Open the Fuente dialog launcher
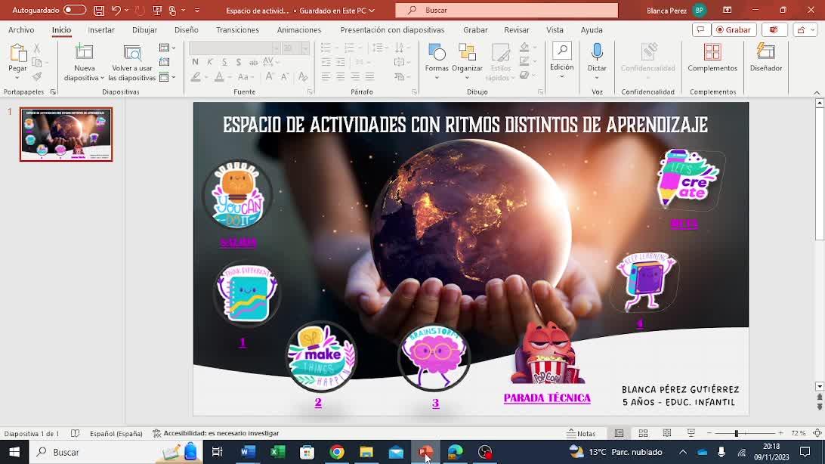Image resolution: width=825 pixels, height=464 pixels. [310, 92]
